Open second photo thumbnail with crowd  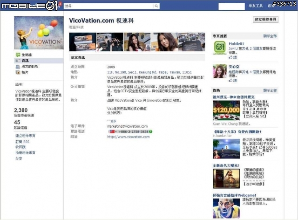(110, 42)
